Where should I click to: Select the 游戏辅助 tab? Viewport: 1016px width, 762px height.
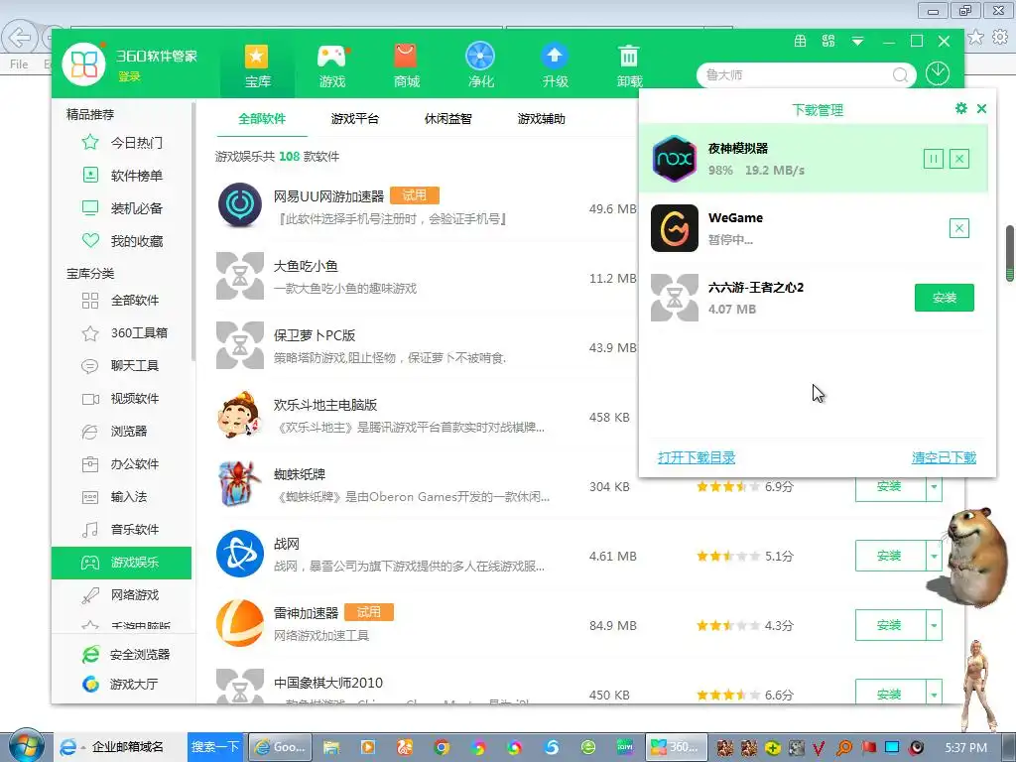pos(541,119)
